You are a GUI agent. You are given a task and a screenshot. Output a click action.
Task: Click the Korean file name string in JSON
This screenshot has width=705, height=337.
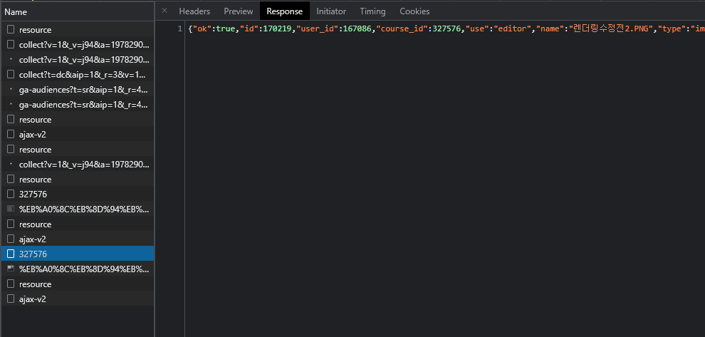[610, 28]
